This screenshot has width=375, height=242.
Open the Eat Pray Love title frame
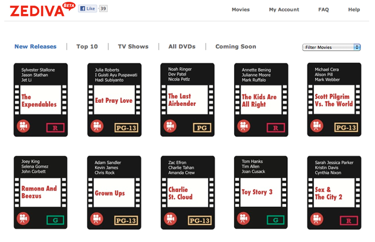114,100
